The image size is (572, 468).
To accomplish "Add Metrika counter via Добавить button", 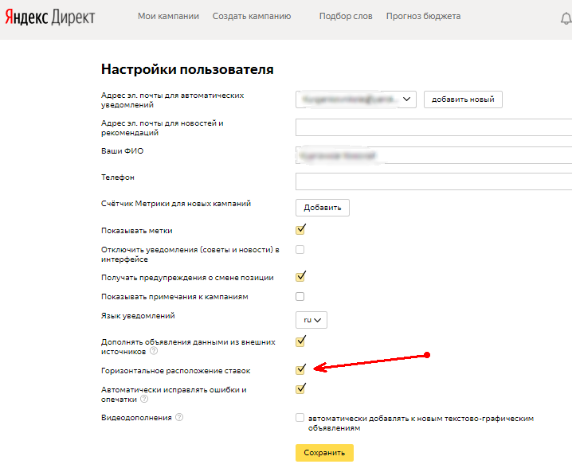I will [323, 208].
